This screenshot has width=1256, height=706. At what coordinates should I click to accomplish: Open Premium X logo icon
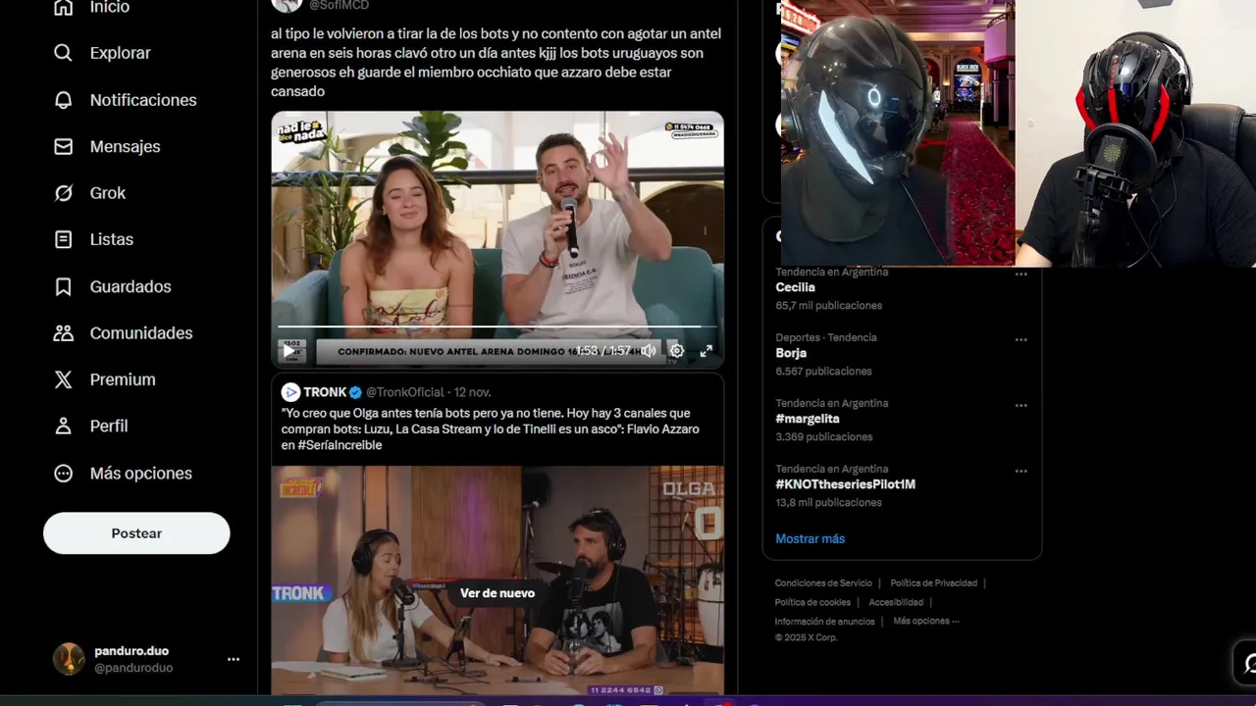pyautogui.click(x=64, y=379)
